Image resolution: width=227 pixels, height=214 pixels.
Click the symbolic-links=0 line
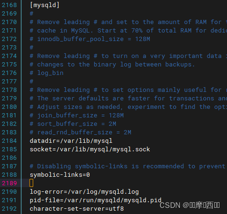(60, 175)
